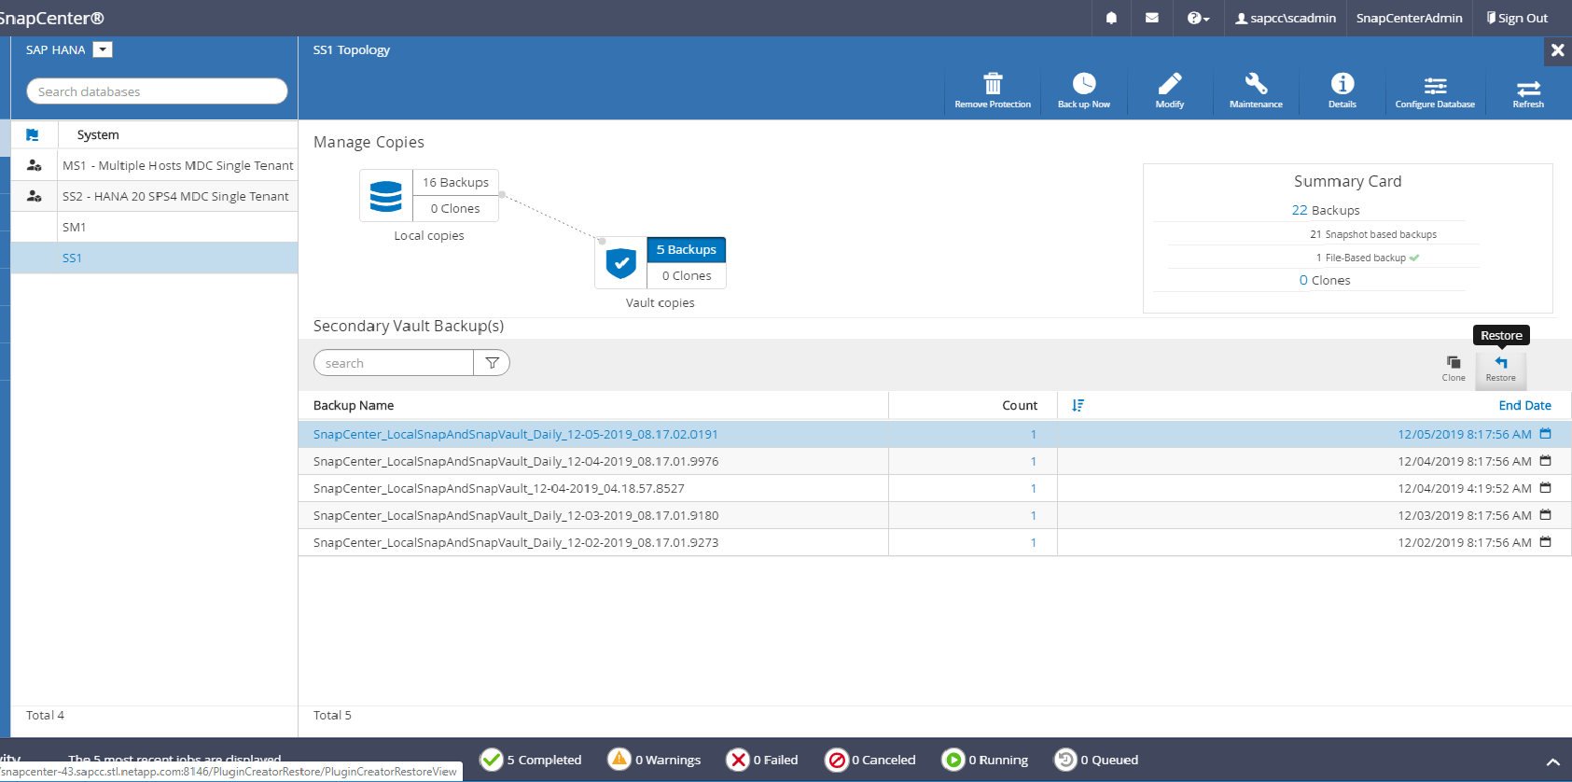Select the SS2 HANA 20 SPS4 system
This screenshot has height=782, width=1572.
point(175,196)
